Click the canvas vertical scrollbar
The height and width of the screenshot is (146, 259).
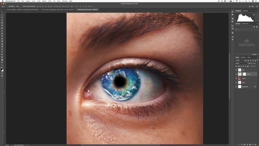click(229, 76)
